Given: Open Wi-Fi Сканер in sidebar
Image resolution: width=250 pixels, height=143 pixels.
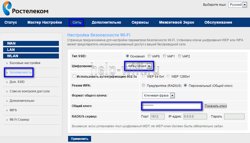Looking at the screenshot, I should [x=19, y=120].
